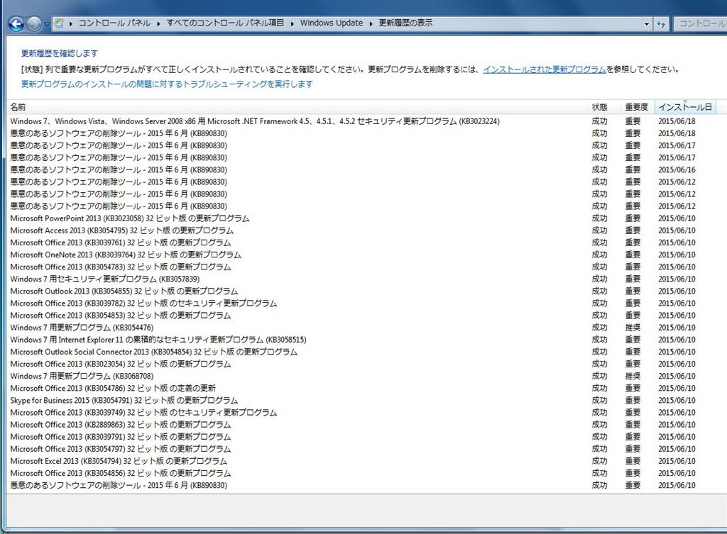Click the greyed Forward arrow button
727x534 pixels.
[34, 23]
